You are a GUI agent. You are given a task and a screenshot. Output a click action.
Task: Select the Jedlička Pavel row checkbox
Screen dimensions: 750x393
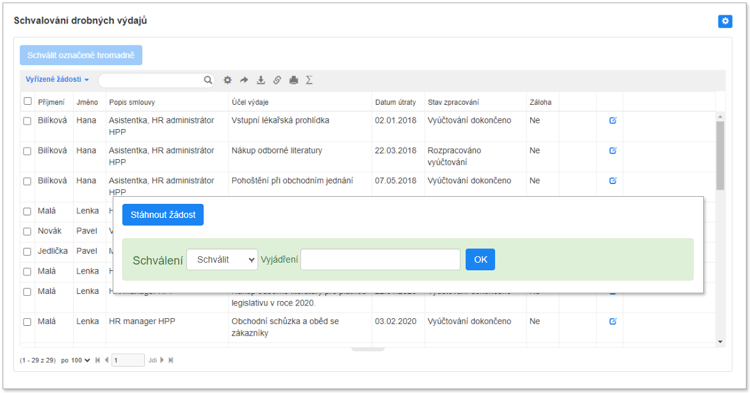28,251
